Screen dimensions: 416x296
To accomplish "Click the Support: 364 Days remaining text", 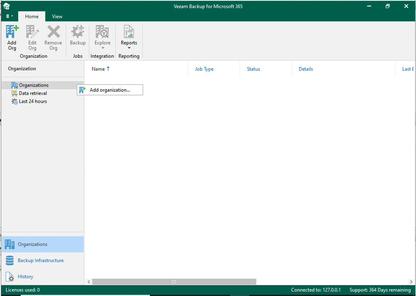I will pyautogui.click(x=380, y=290).
